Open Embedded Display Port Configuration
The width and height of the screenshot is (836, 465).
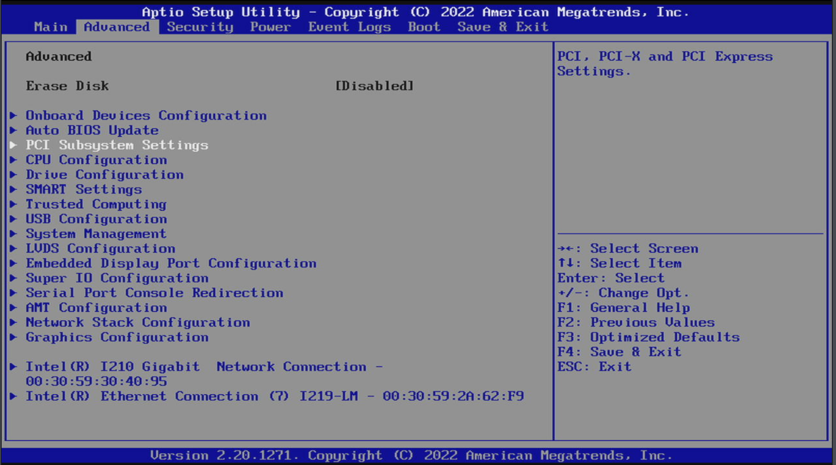[x=171, y=263]
